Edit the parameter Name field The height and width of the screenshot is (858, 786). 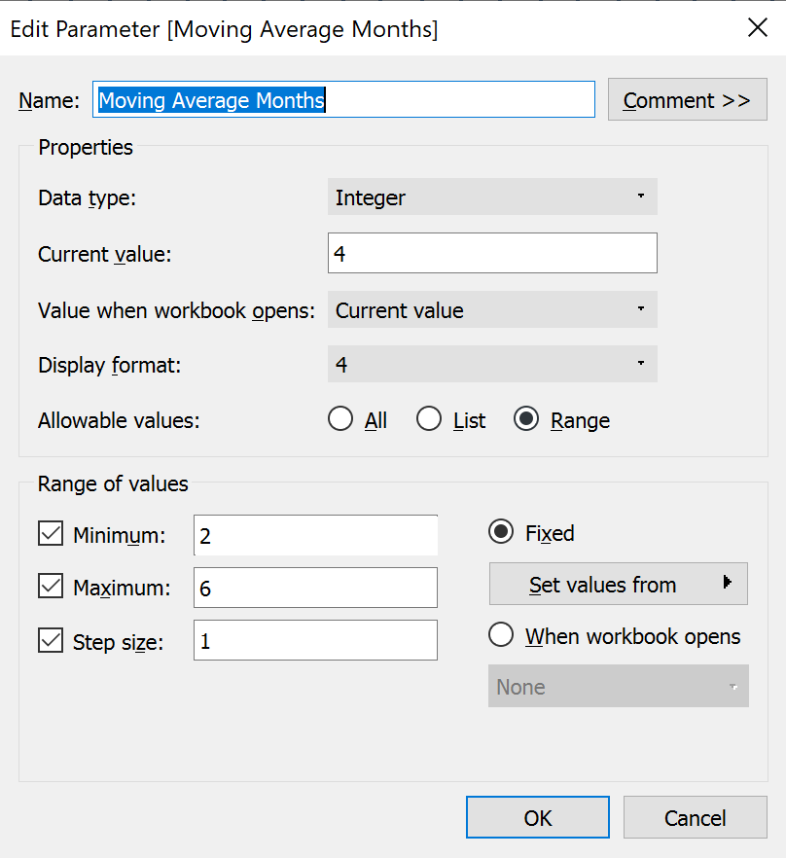tap(343, 99)
